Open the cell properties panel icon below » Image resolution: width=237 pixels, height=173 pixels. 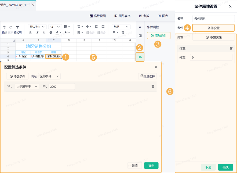click(x=140, y=36)
